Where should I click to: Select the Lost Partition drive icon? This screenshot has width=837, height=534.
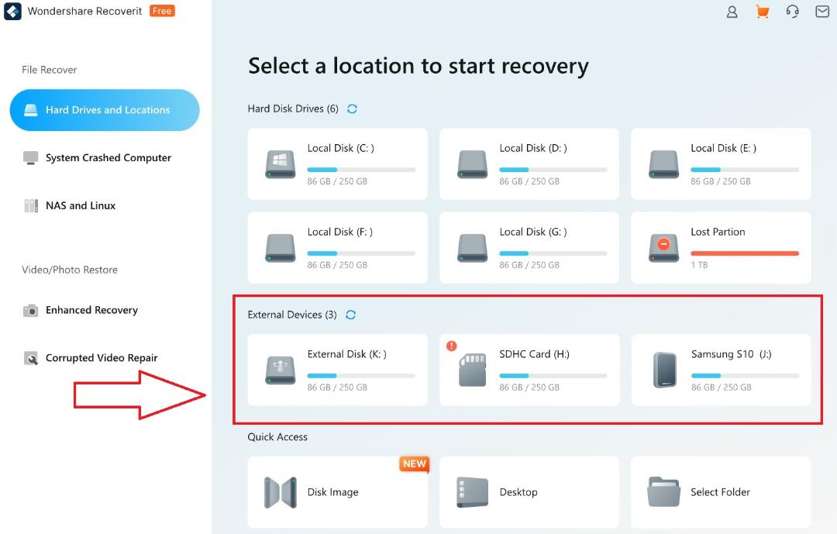[663, 248]
